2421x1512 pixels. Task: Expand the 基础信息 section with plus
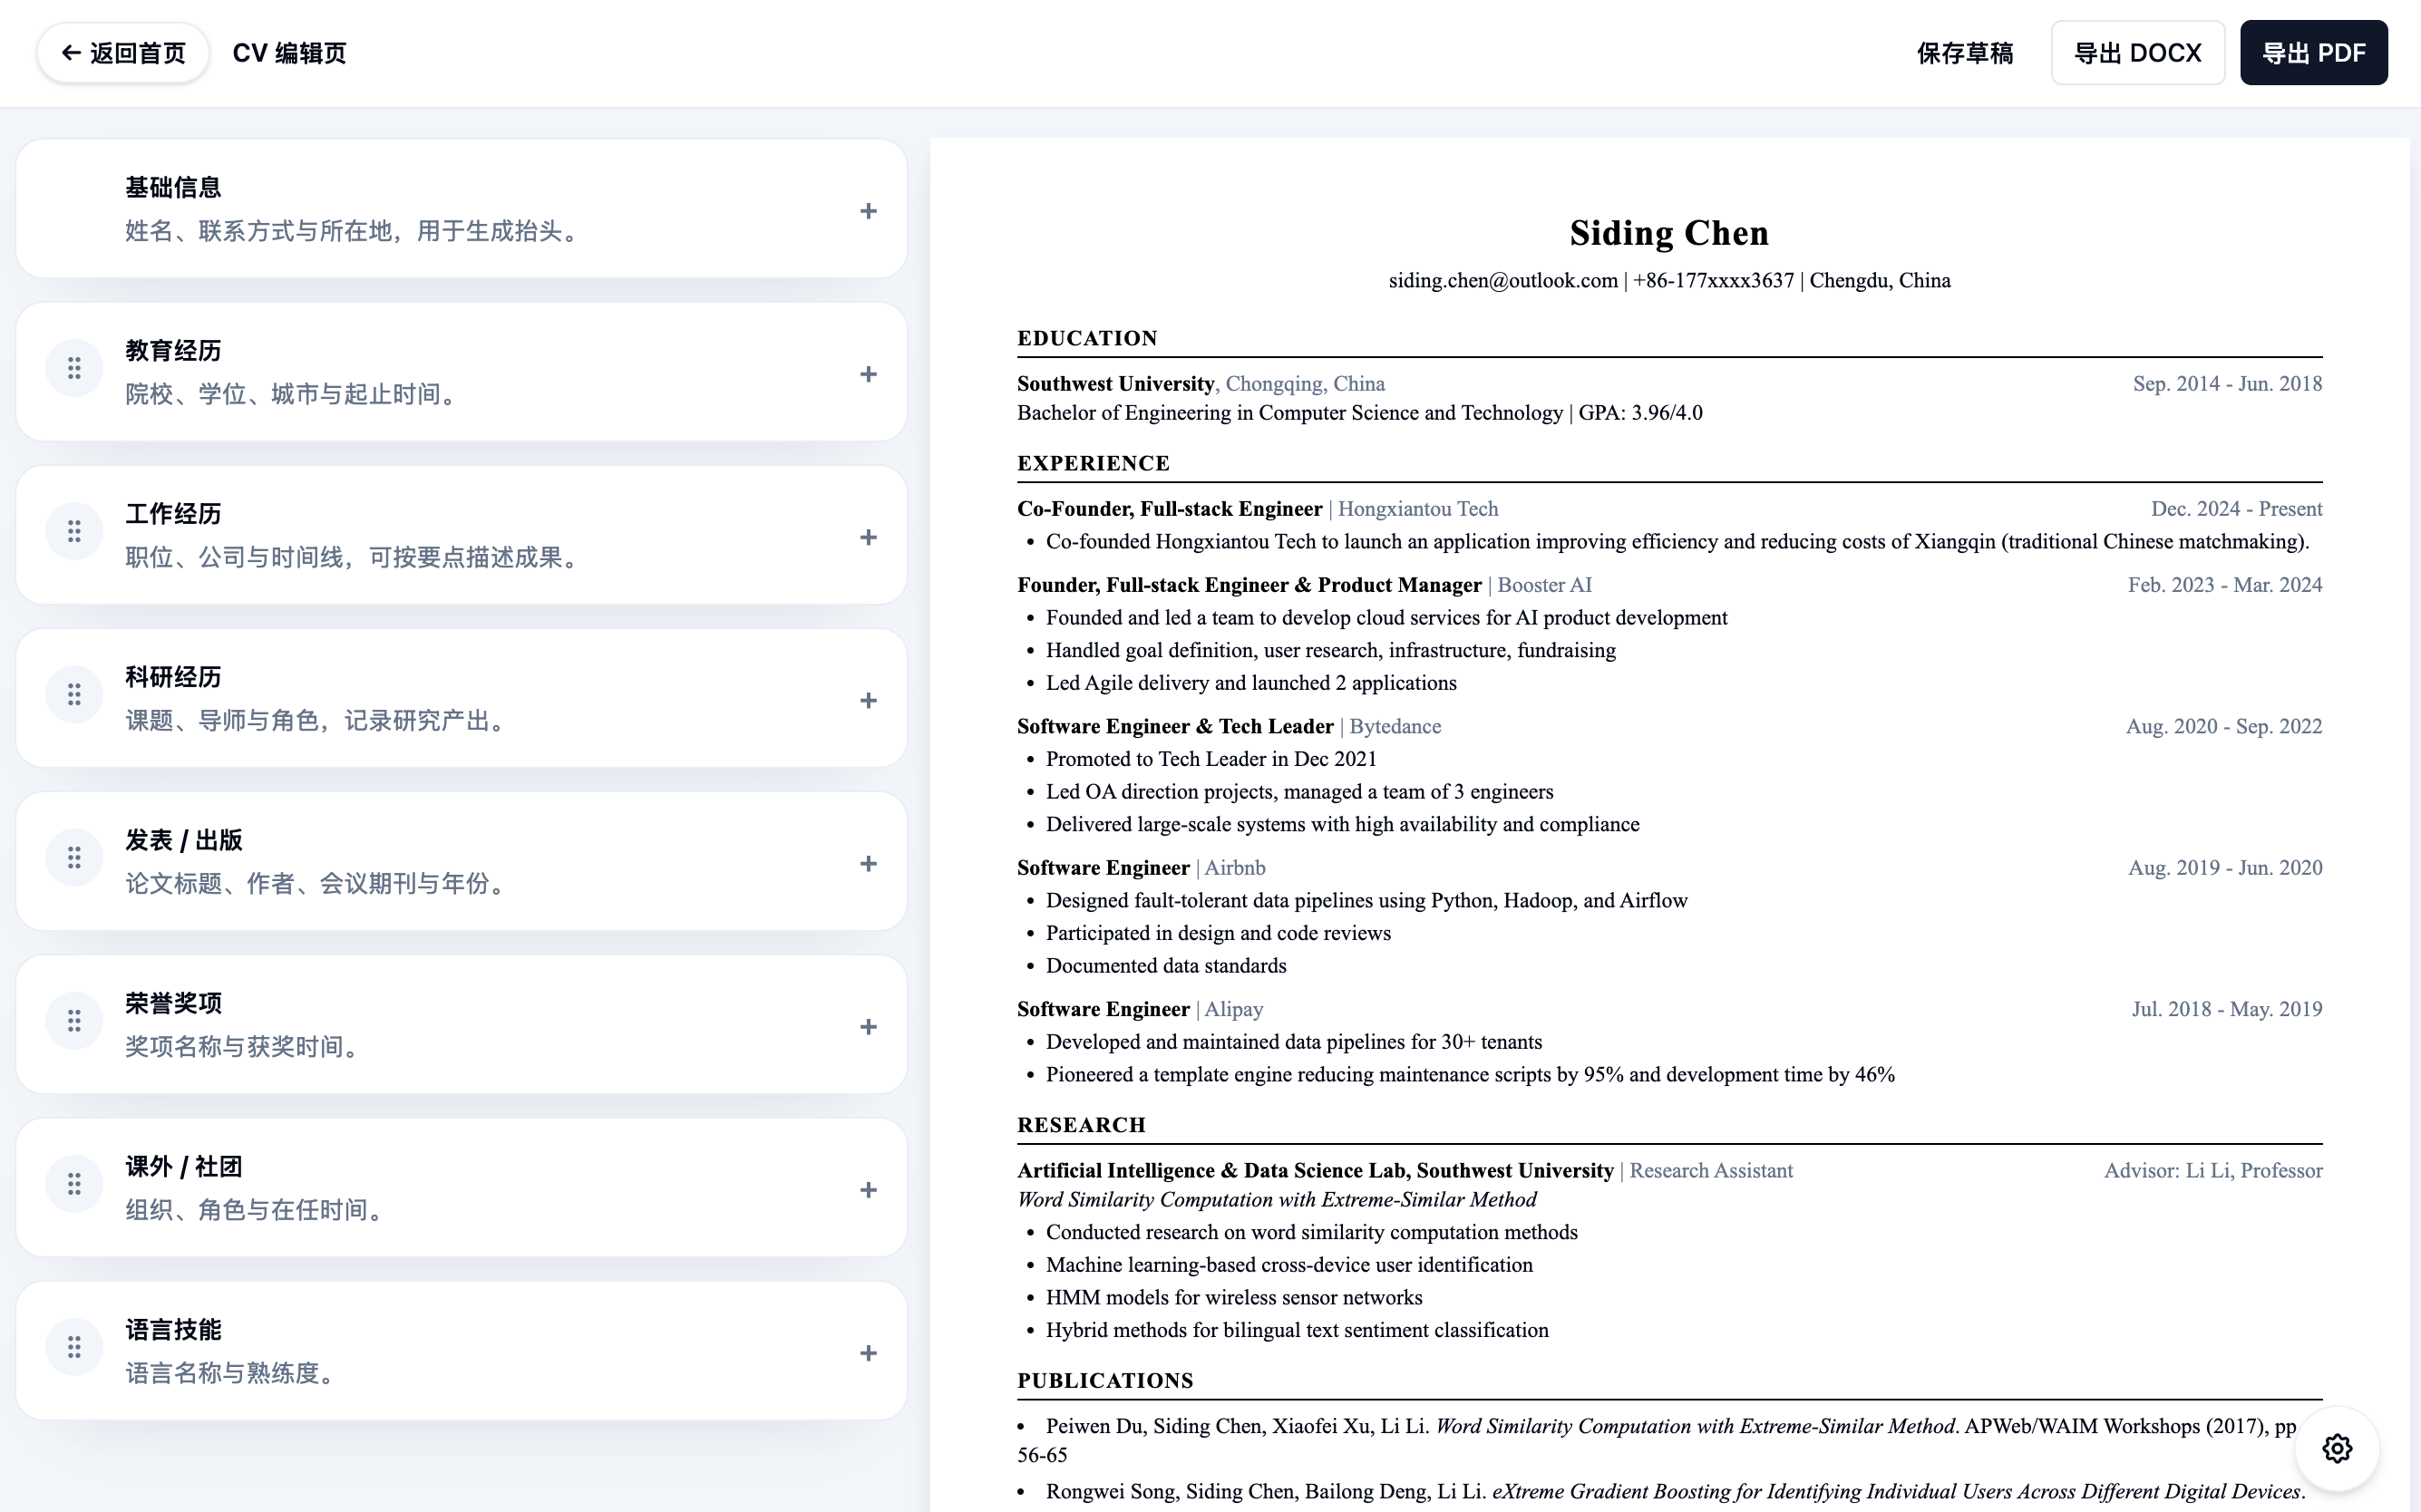[x=868, y=211]
